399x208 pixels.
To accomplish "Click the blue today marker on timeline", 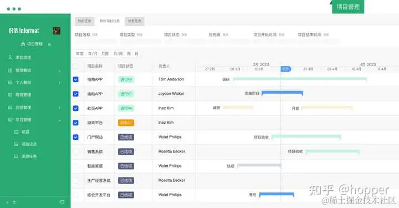I will (286, 69).
